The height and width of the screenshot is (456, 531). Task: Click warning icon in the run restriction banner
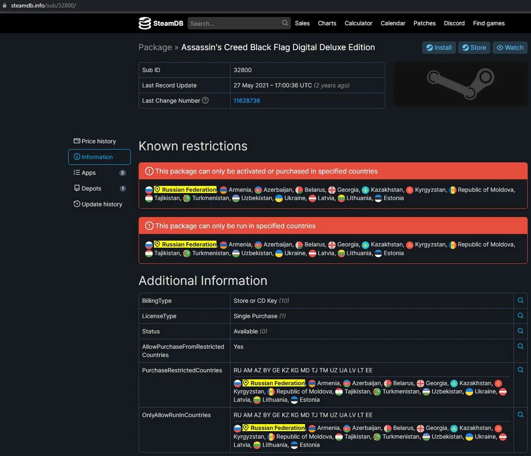click(x=149, y=226)
